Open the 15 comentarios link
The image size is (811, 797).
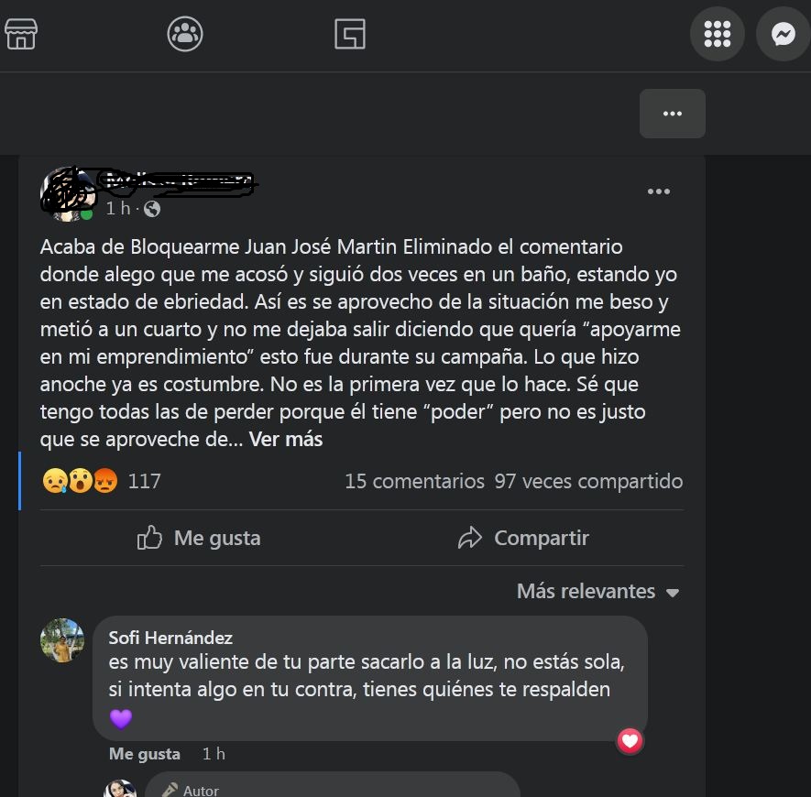pos(414,481)
